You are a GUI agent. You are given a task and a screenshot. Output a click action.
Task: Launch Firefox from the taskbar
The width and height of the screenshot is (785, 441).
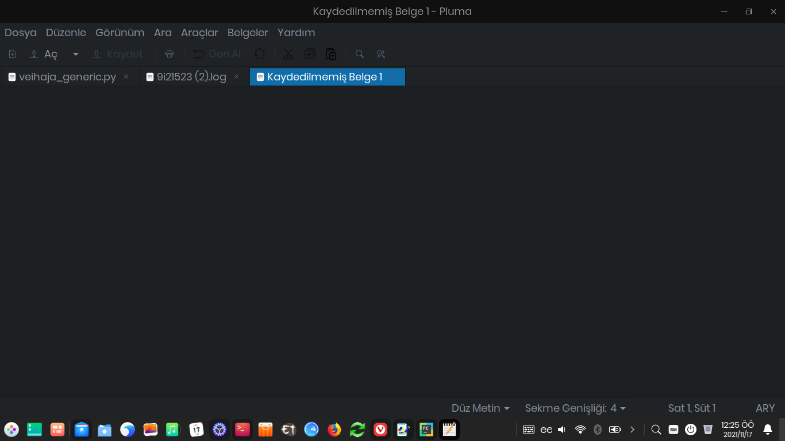click(x=334, y=430)
